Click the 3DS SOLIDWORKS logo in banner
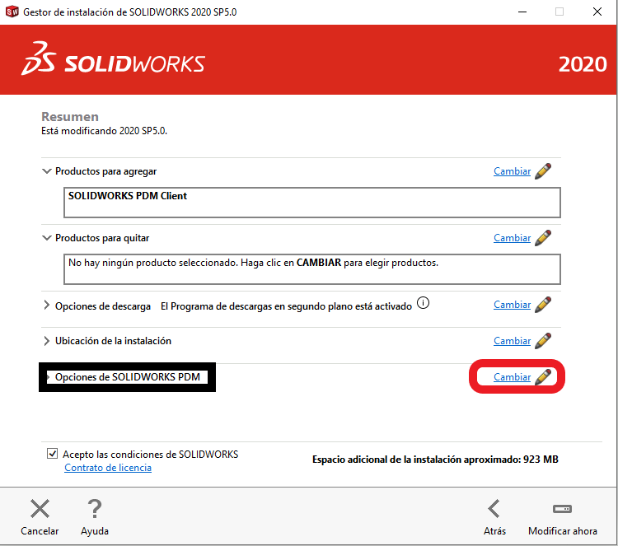 (x=113, y=59)
